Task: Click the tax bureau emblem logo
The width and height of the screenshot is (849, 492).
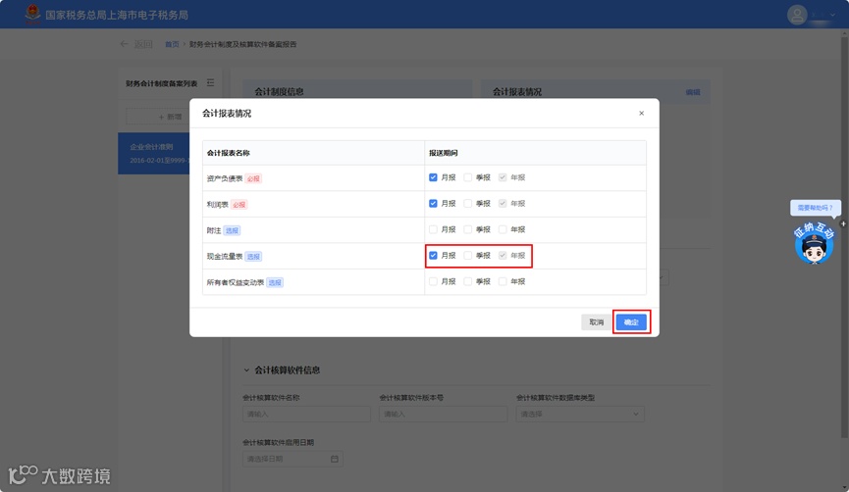Action: click(32, 14)
